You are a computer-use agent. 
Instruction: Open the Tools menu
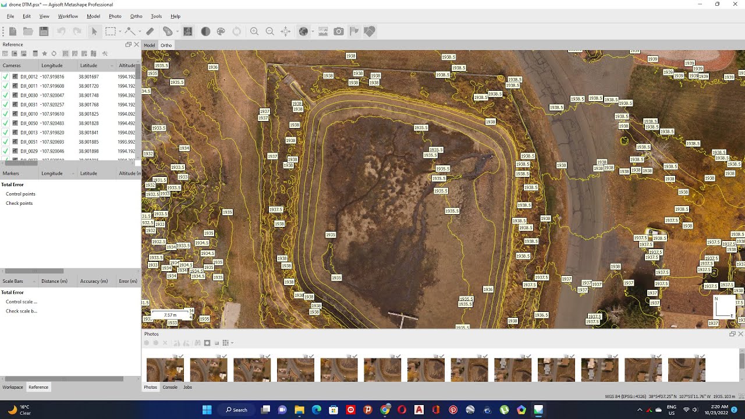tap(156, 16)
